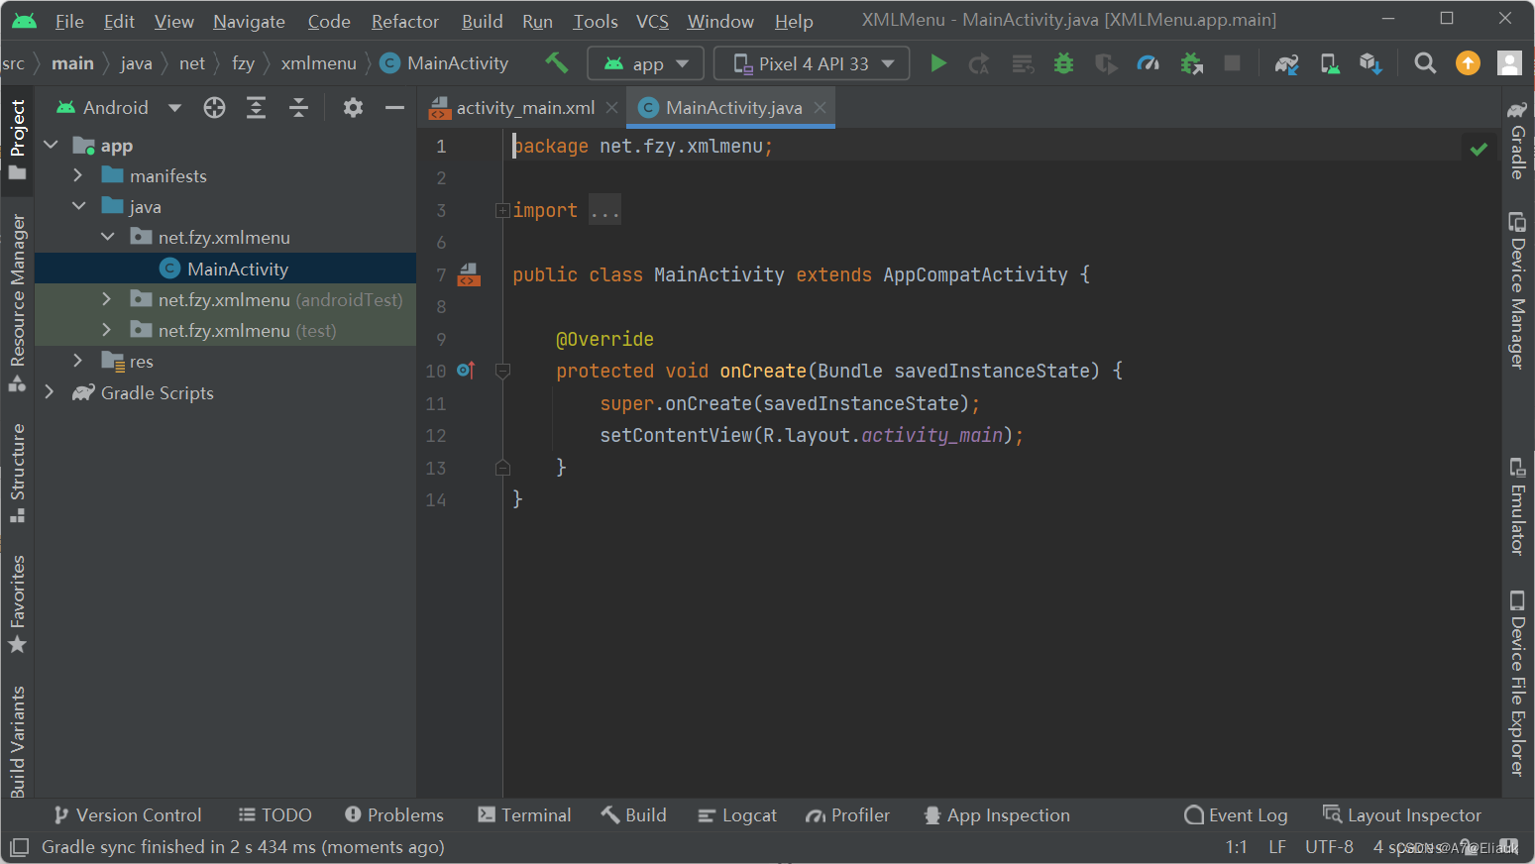The width and height of the screenshot is (1535, 864).
Task: Click the Apply Code Changes icon
Action: click(x=1022, y=63)
